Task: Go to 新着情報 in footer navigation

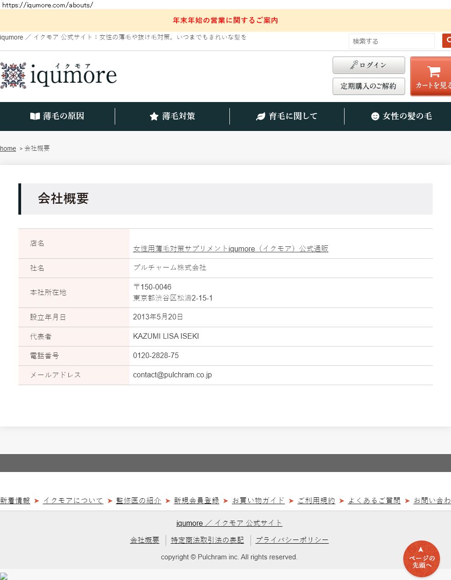Action: tap(15, 500)
